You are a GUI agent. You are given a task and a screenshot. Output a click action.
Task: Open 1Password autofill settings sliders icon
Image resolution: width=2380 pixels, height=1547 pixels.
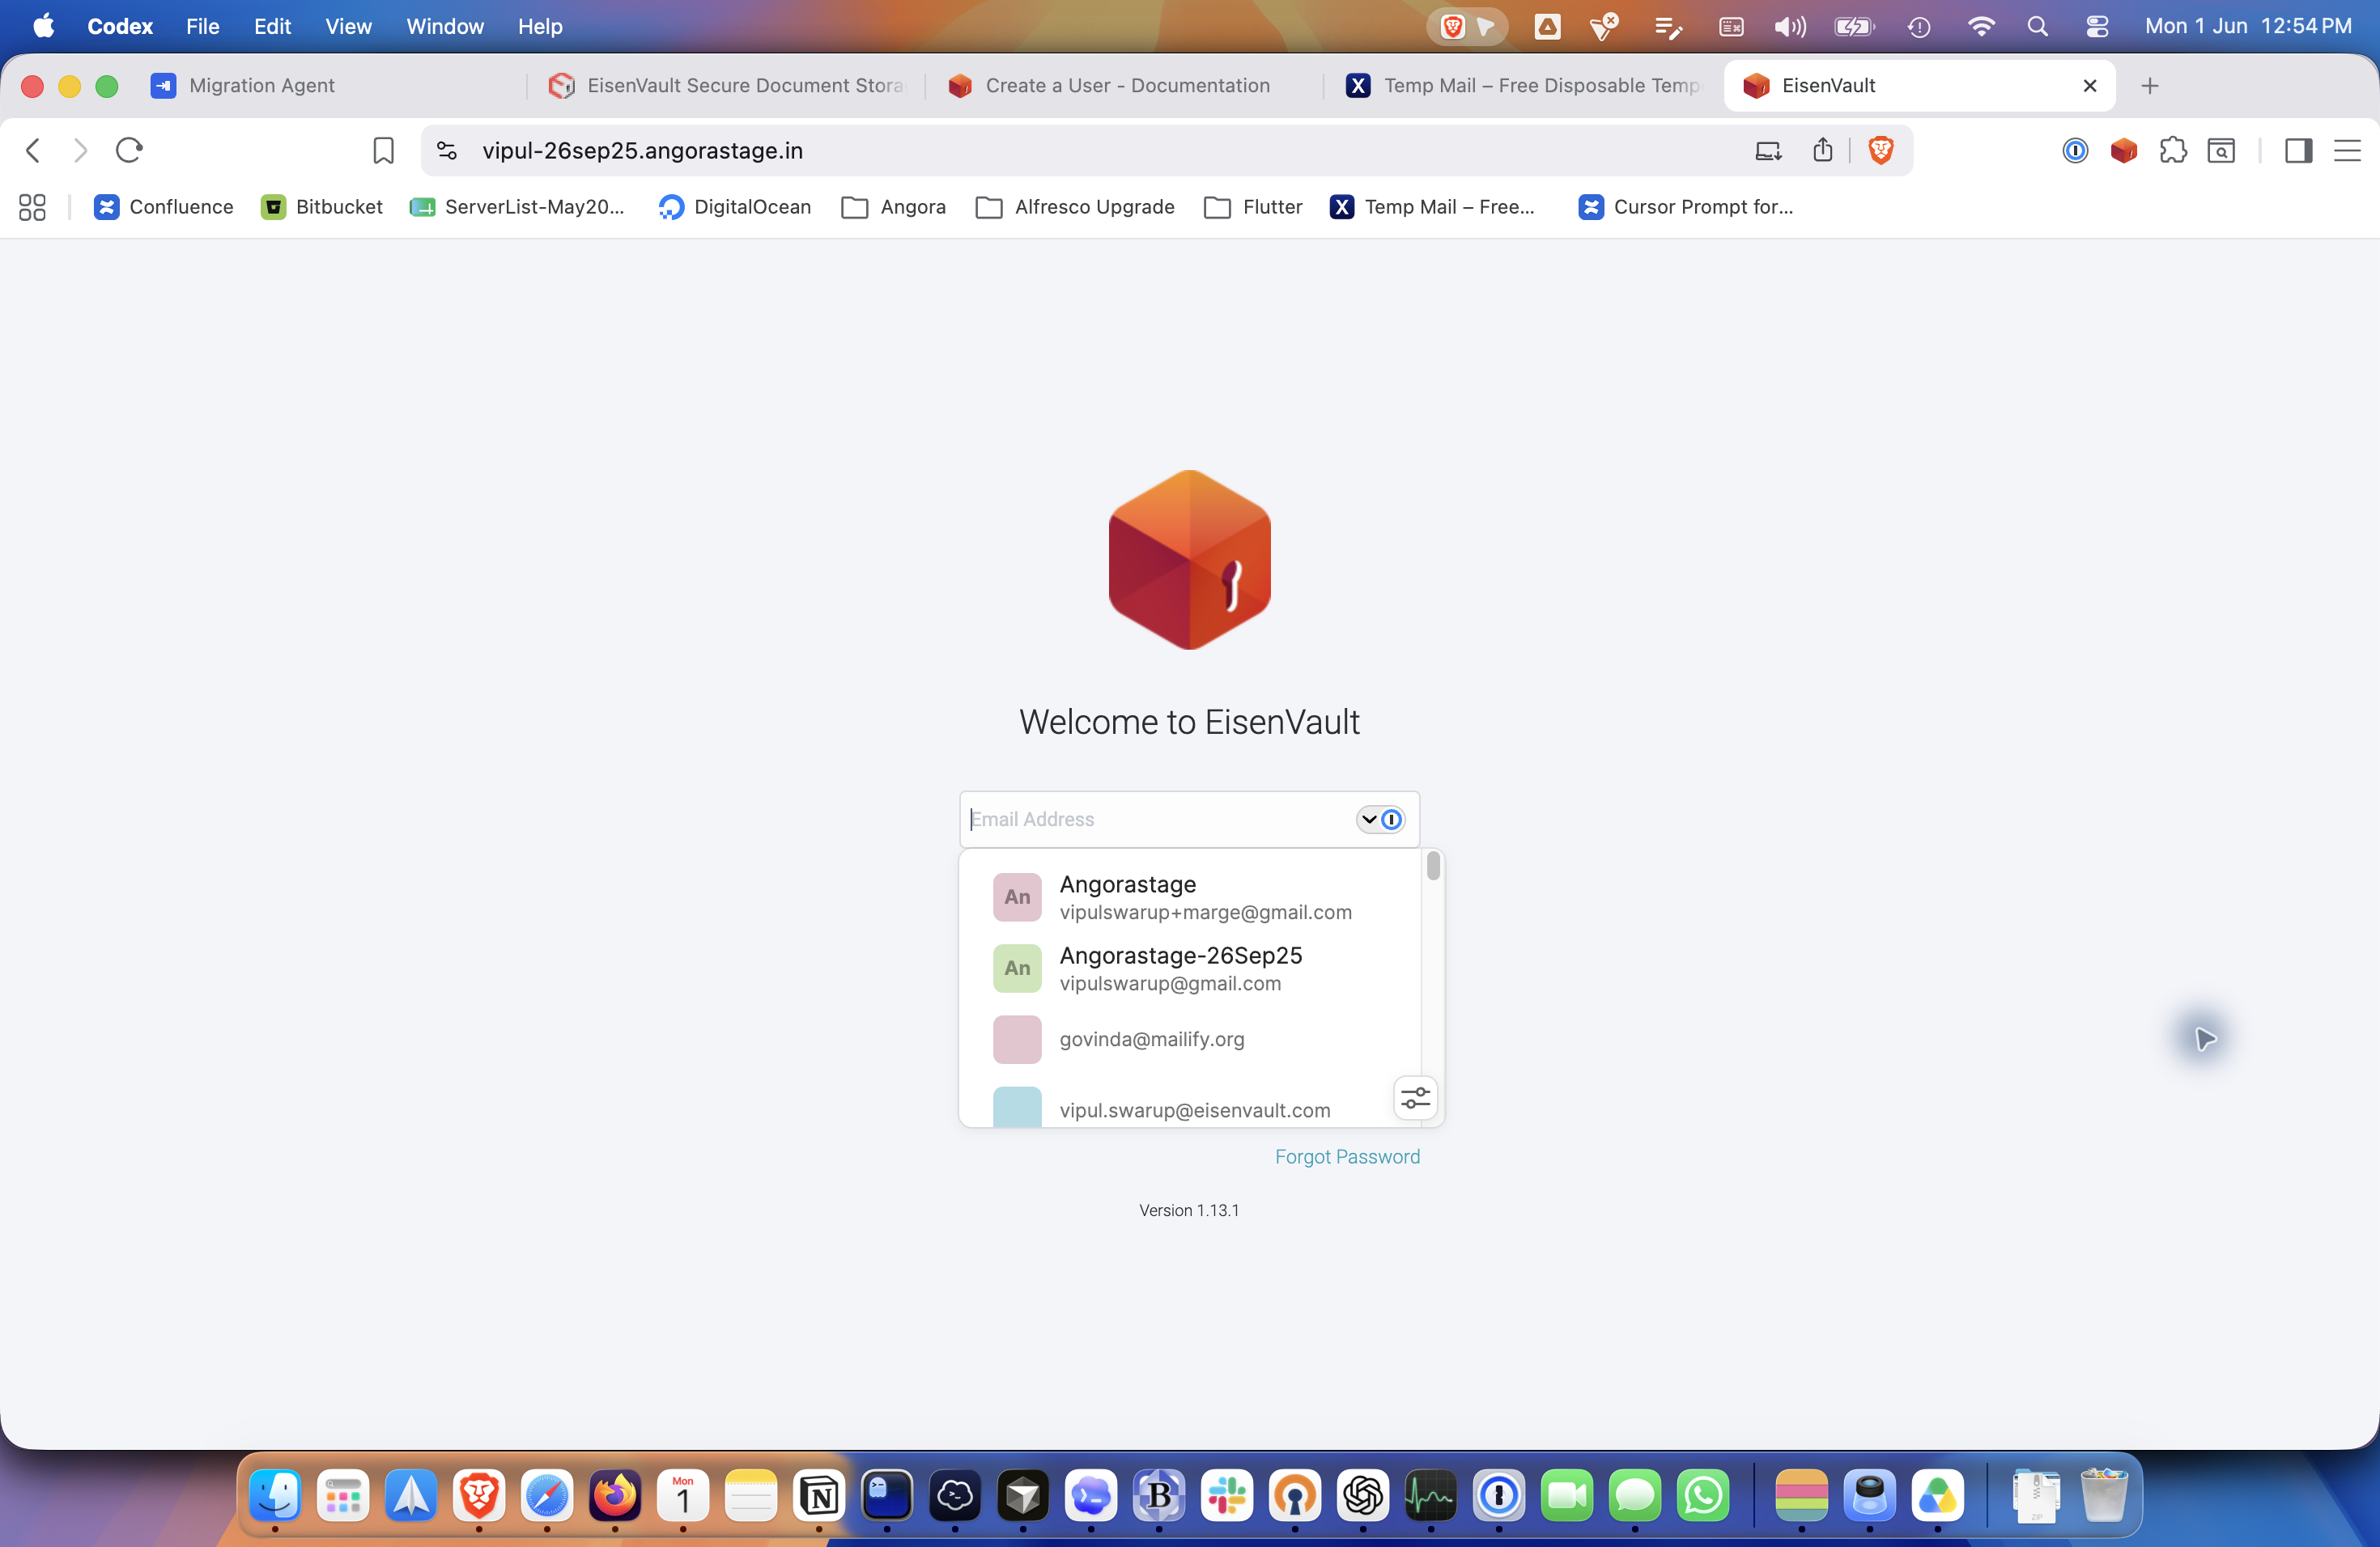1415,1098
